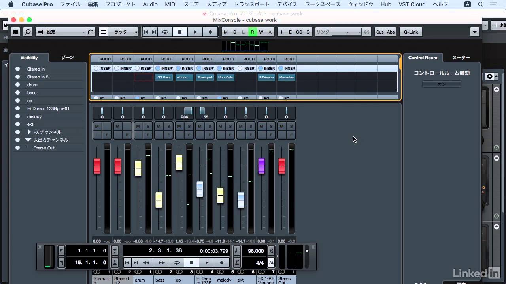Click the play button in floating transport panel
The height and width of the screenshot is (284, 506).
(206, 262)
